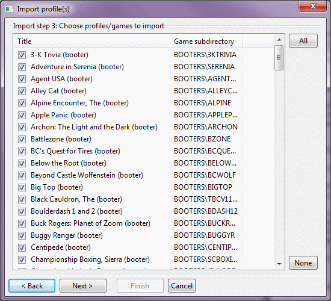Sort by Game subdirectory column header
331x301 pixels.
(206, 42)
